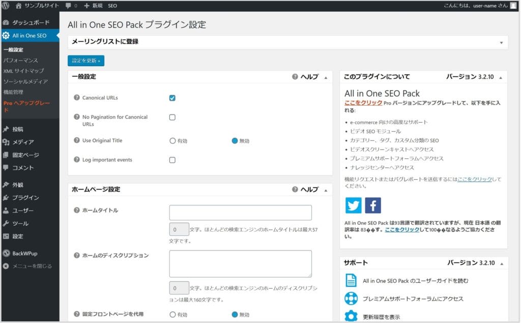Open comments bubble icon in admin bar
The width and height of the screenshot is (521, 323).
[68, 6]
